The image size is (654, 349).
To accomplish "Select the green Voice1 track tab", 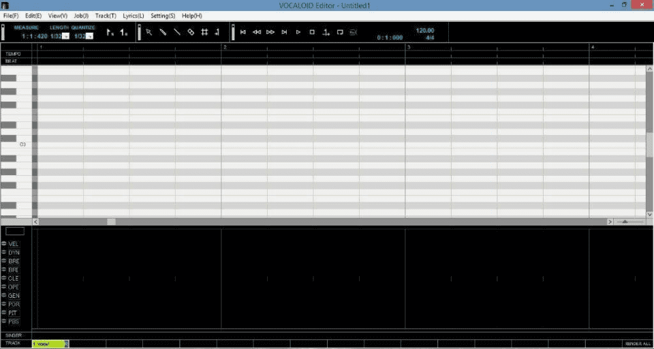I will (x=50, y=344).
